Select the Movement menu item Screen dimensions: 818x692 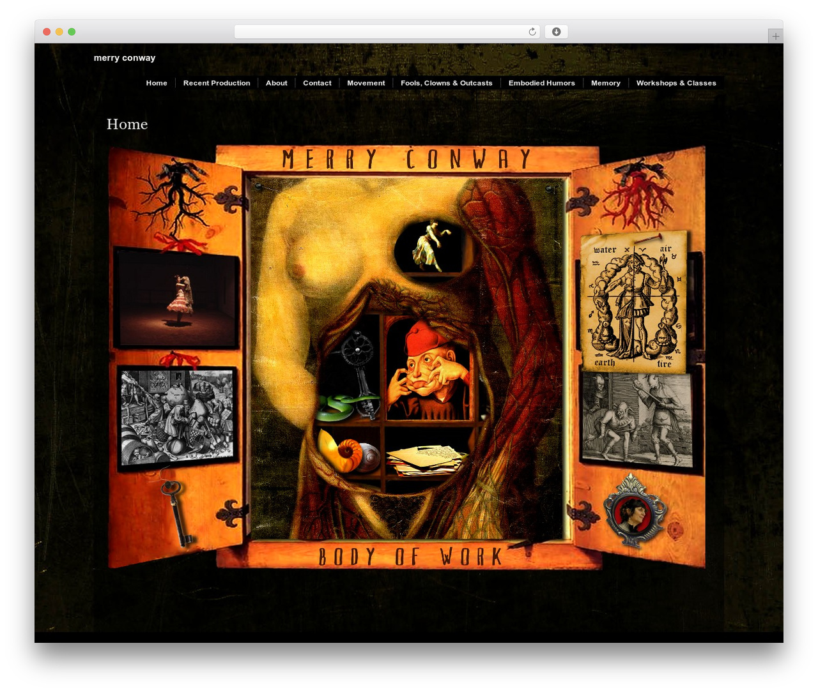pyautogui.click(x=366, y=83)
